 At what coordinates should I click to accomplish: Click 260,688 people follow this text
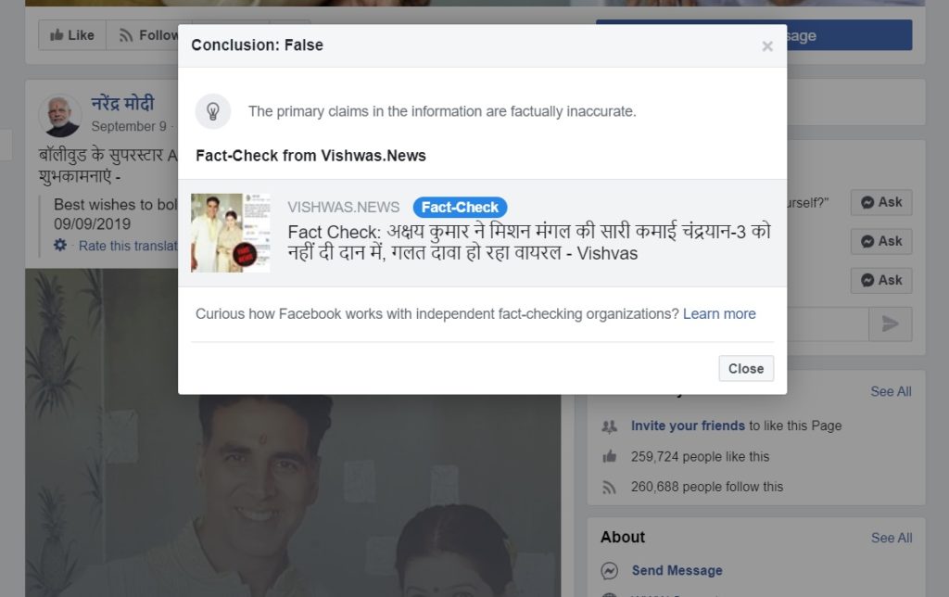click(707, 487)
